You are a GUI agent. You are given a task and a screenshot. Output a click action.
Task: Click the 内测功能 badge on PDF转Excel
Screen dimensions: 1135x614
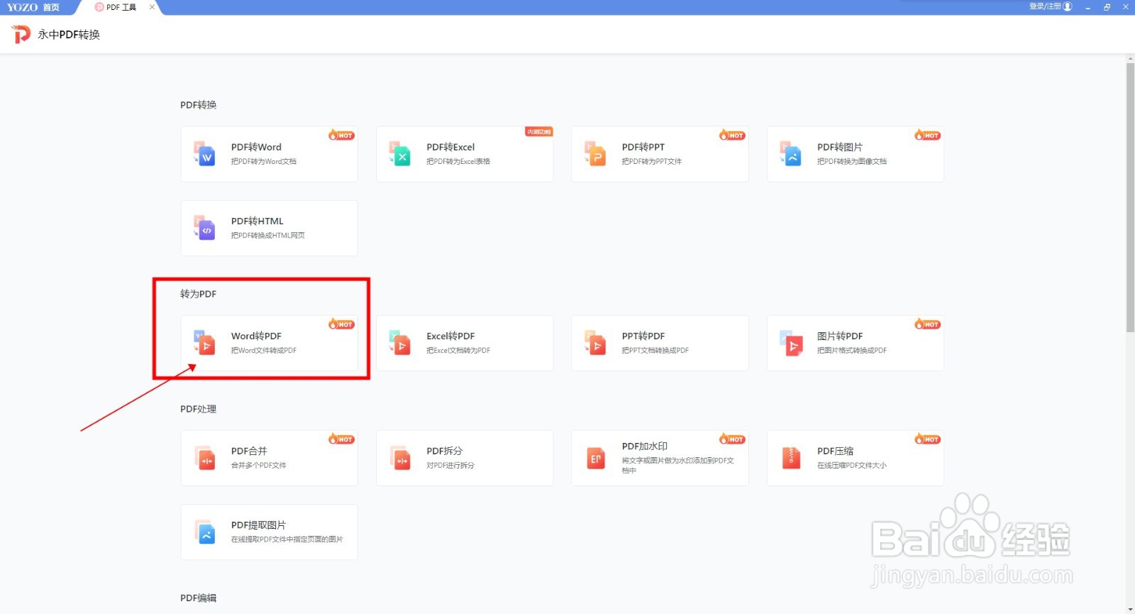pyautogui.click(x=538, y=132)
